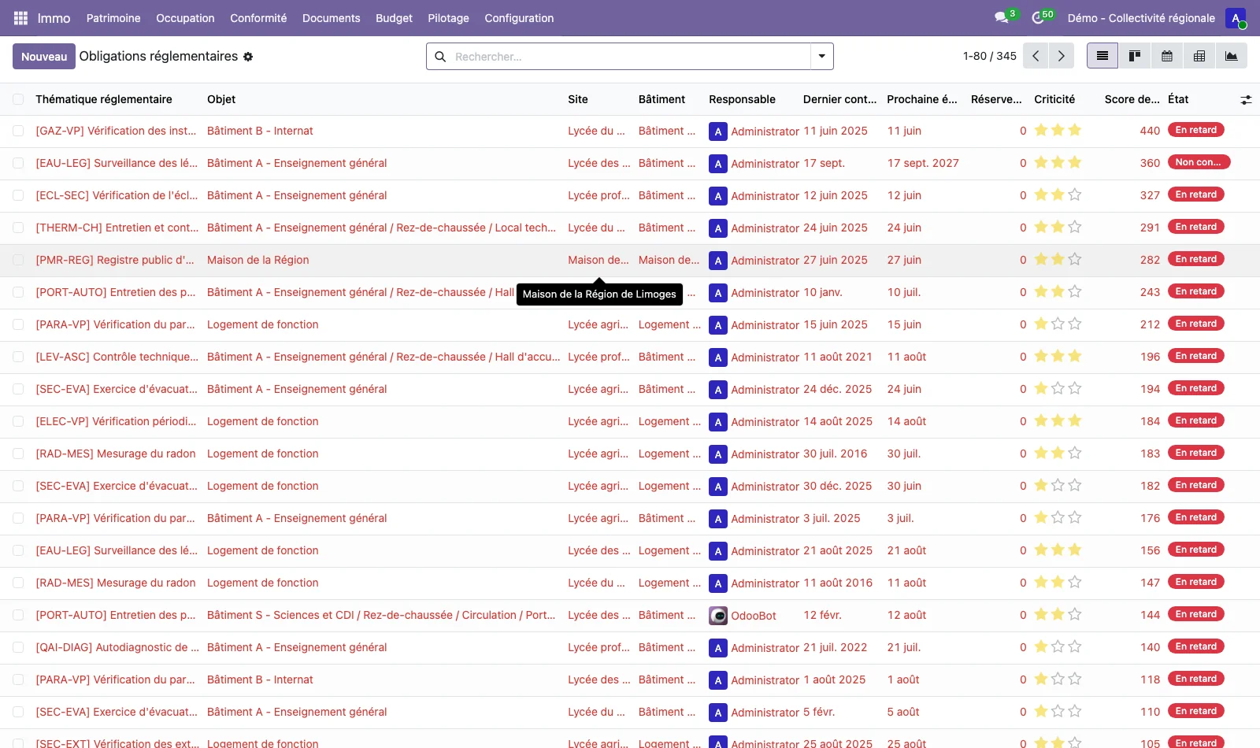The width and height of the screenshot is (1260, 748).
Task: Click the Non con... status badge
Action: pyautogui.click(x=1199, y=162)
